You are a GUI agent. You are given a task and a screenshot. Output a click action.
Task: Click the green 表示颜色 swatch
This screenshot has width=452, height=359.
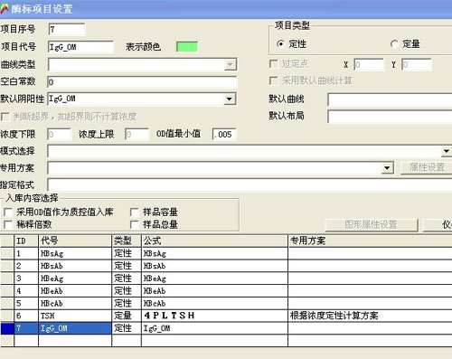click(x=187, y=47)
